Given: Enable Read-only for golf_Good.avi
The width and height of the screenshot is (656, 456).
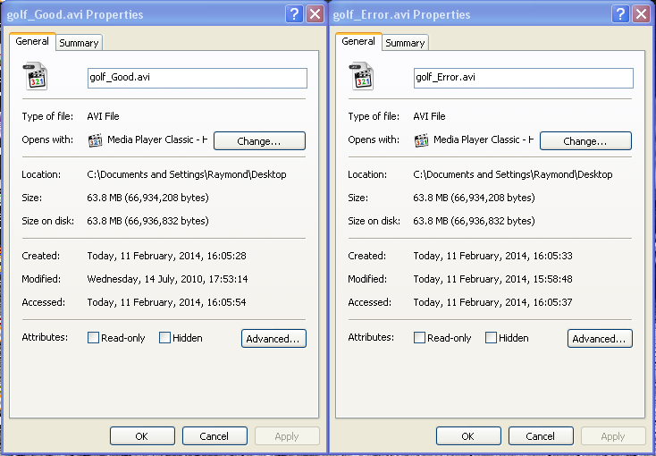Looking at the screenshot, I should pos(93,337).
